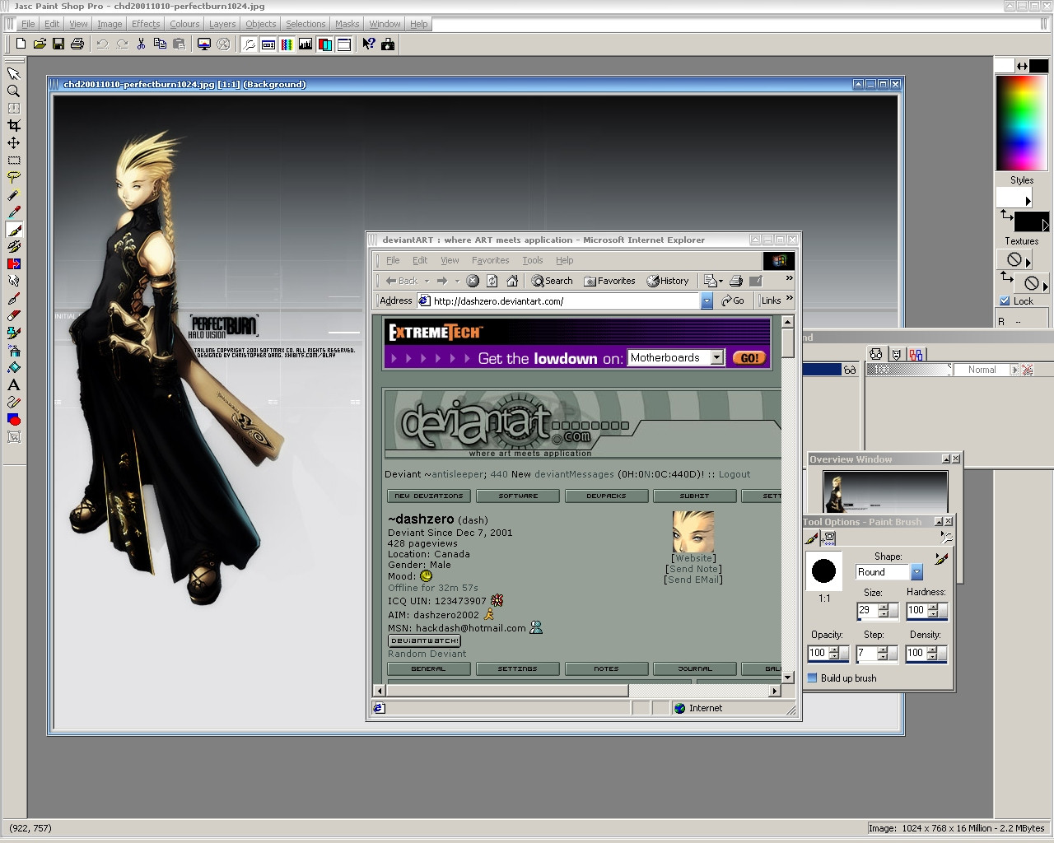Select the Zoom magnifier tool

coord(14,91)
